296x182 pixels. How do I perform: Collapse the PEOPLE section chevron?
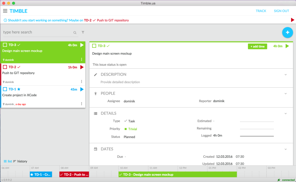pos(286,94)
